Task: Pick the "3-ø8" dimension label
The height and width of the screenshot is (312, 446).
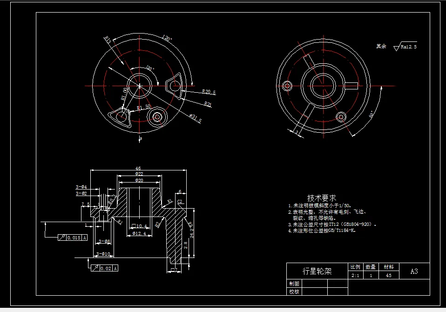Action: [104, 241]
